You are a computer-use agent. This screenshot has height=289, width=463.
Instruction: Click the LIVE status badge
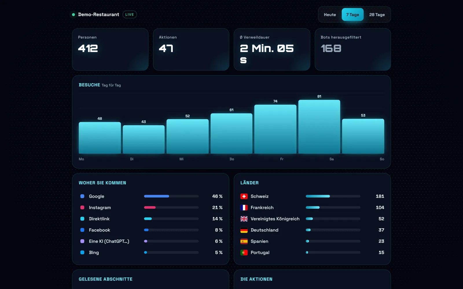(x=129, y=14)
